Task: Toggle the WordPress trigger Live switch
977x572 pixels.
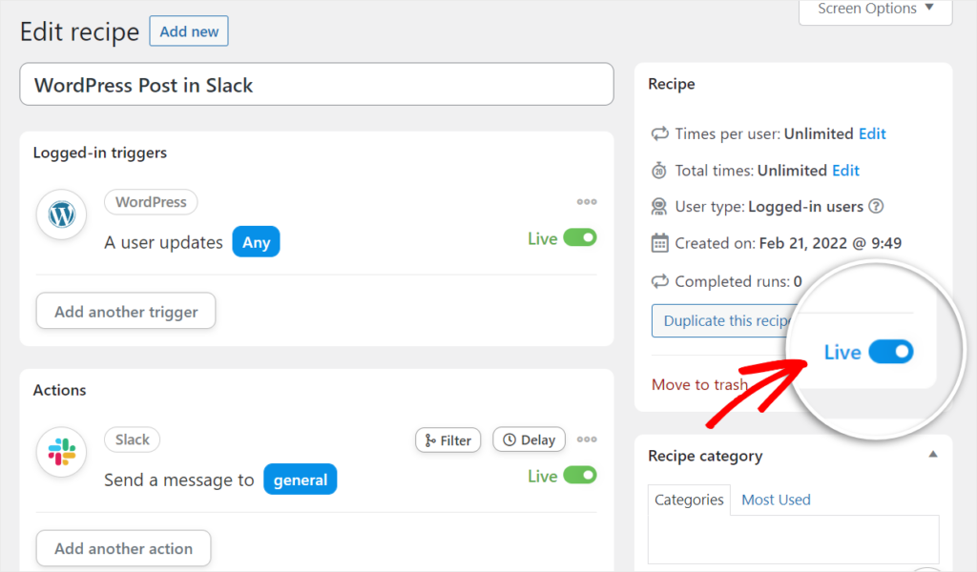Action: point(579,237)
